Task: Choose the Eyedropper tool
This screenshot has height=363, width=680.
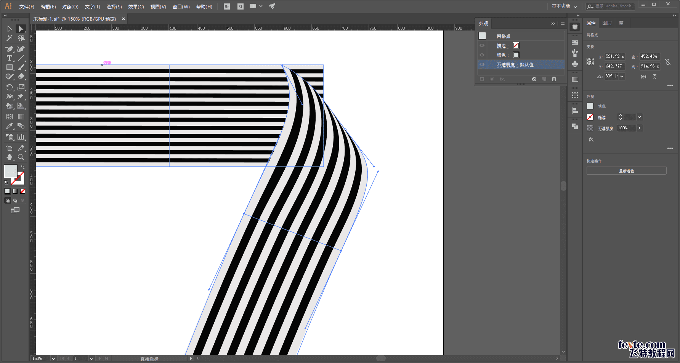Action: click(9, 126)
